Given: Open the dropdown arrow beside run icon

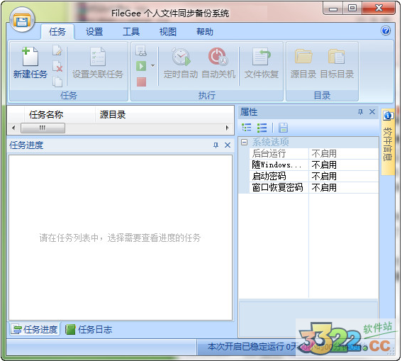Looking at the screenshot, I should point(152,66).
